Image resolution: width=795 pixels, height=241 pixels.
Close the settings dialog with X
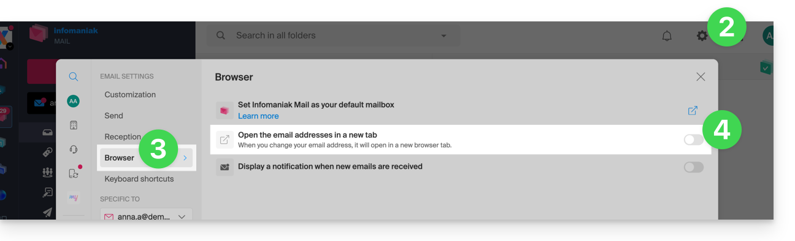(x=701, y=77)
